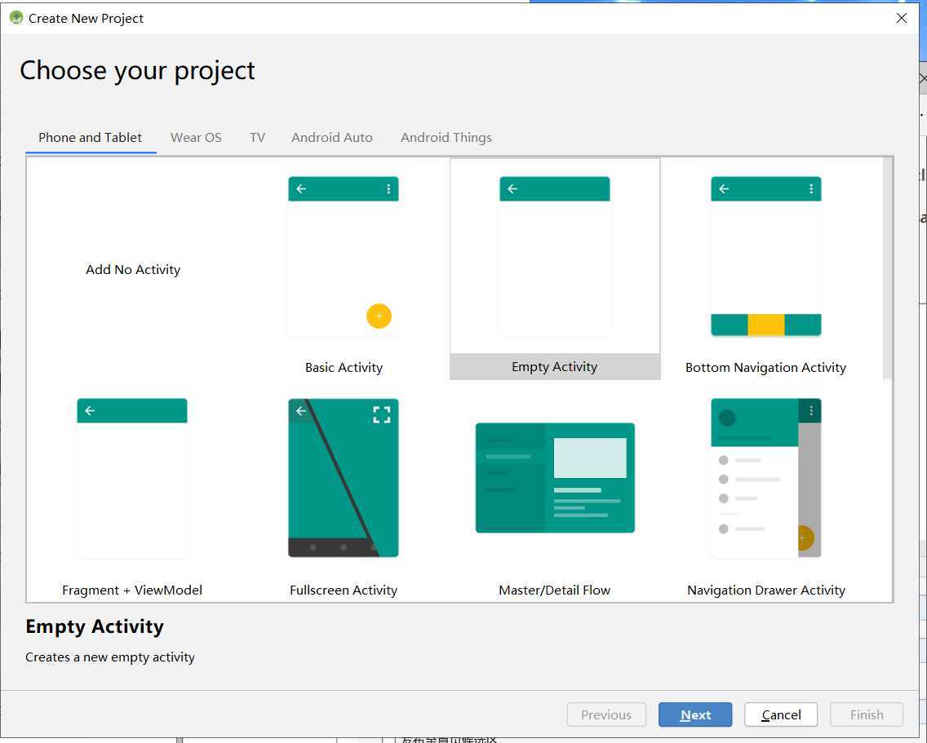This screenshot has width=927, height=743.
Task: Choose the Master/Detail Flow template thumbnail
Action: coord(555,478)
